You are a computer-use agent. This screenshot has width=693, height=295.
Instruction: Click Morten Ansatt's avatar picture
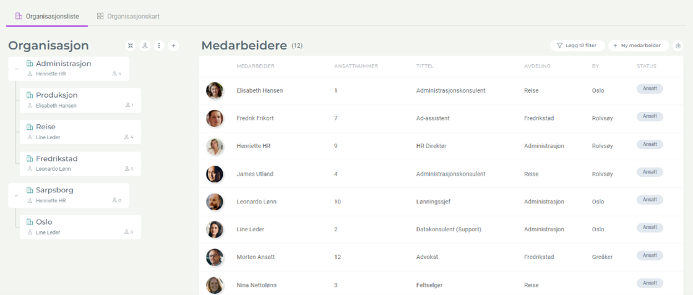pyautogui.click(x=215, y=257)
